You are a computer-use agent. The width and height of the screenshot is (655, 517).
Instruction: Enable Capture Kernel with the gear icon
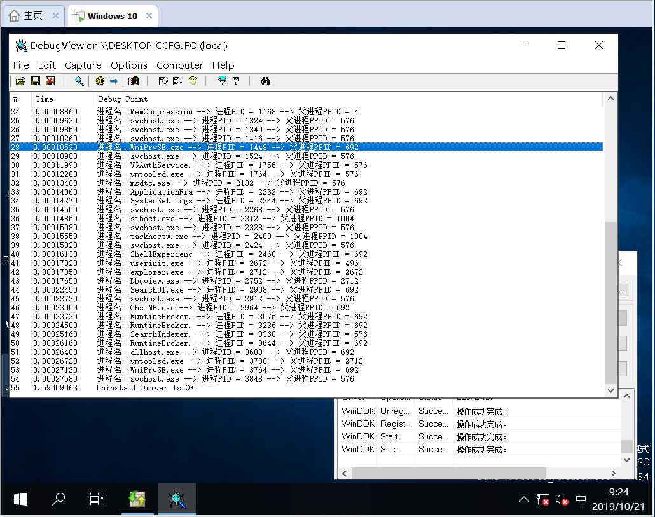(x=99, y=81)
